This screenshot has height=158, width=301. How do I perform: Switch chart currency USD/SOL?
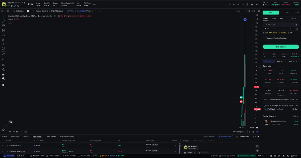pos(70,11)
